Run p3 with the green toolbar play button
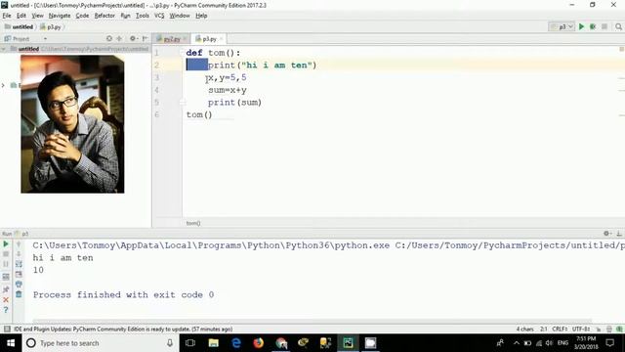This screenshot has width=625, height=352. pos(581,26)
